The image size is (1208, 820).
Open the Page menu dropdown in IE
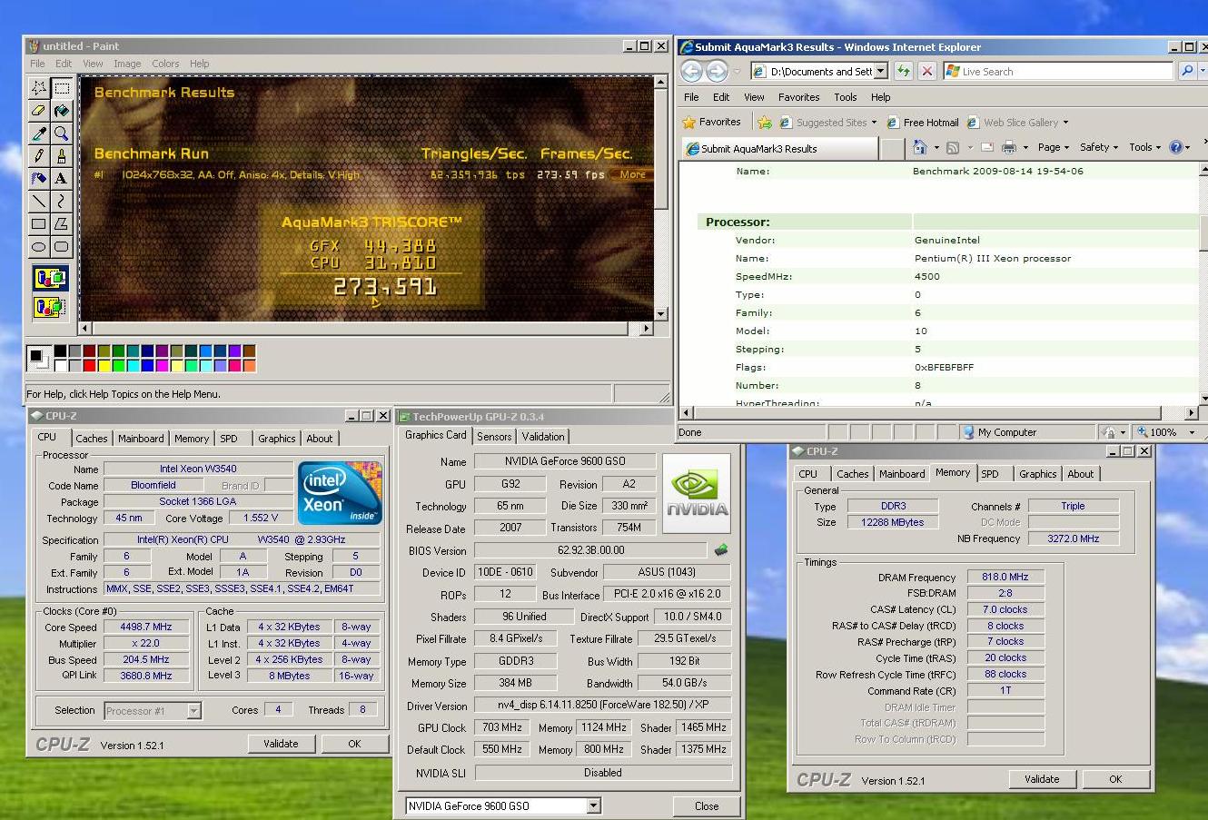[x=1053, y=147]
